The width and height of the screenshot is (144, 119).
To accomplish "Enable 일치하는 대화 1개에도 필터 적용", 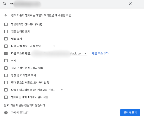I will 6,97.
